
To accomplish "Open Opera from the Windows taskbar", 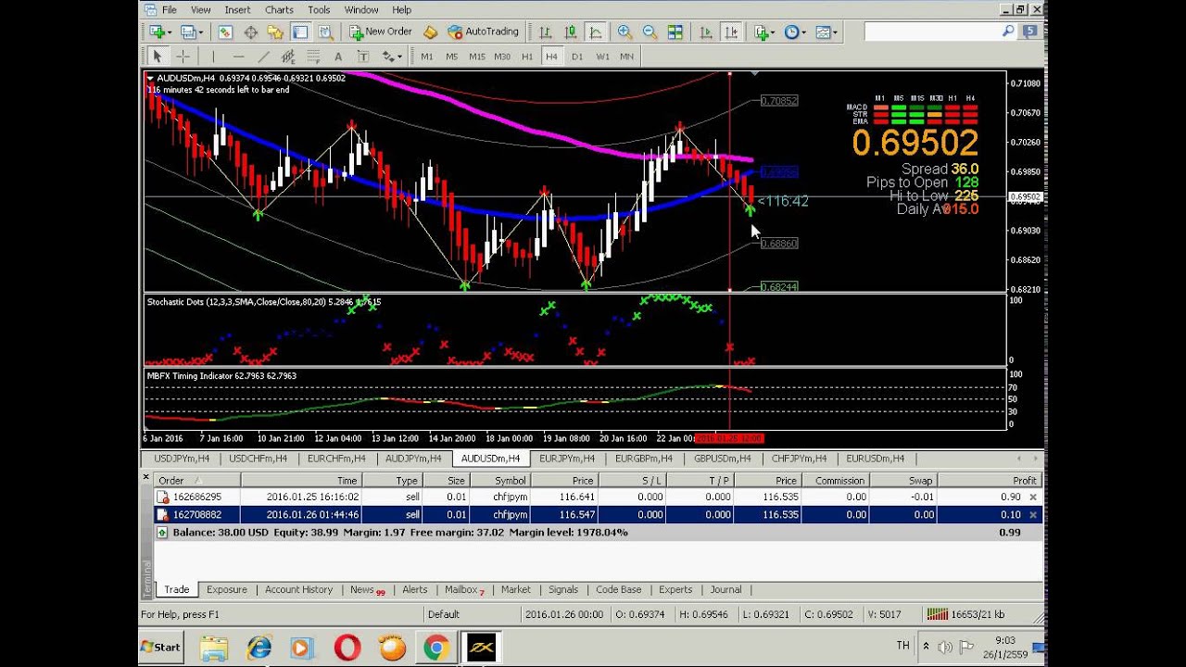I will tap(347, 647).
